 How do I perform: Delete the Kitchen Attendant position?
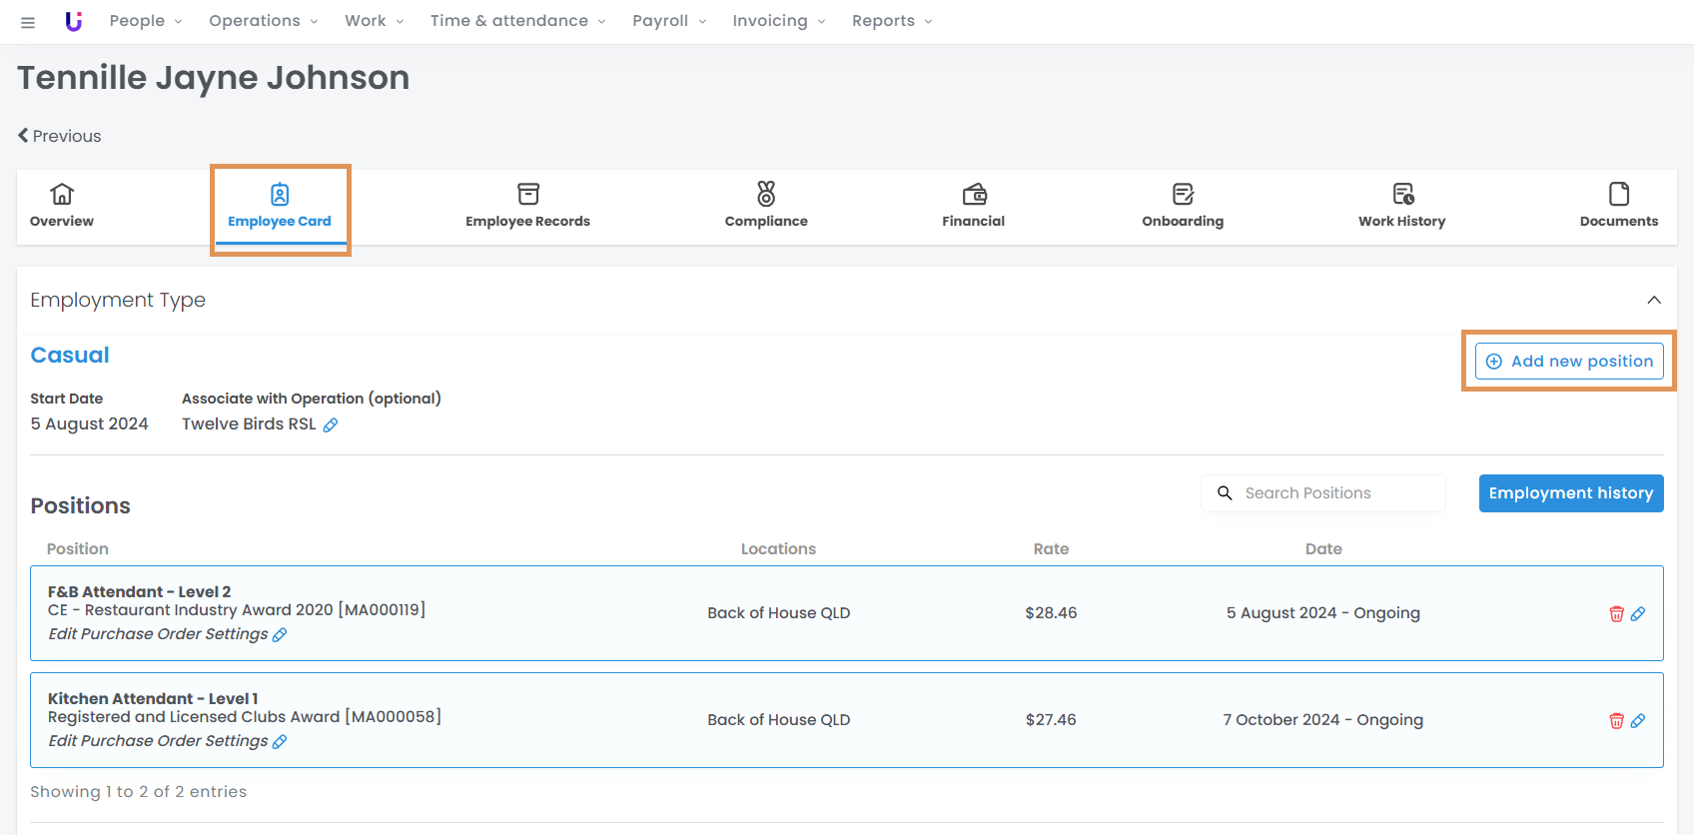pyautogui.click(x=1616, y=720)
